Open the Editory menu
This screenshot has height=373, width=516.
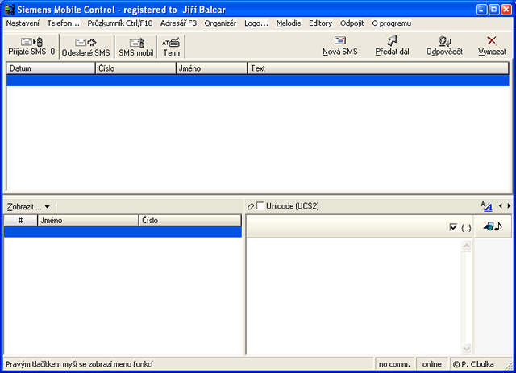[320, 23]
